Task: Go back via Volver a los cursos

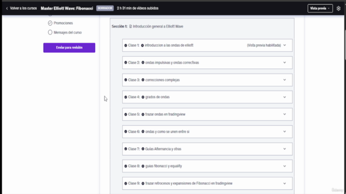Action: 23,9
